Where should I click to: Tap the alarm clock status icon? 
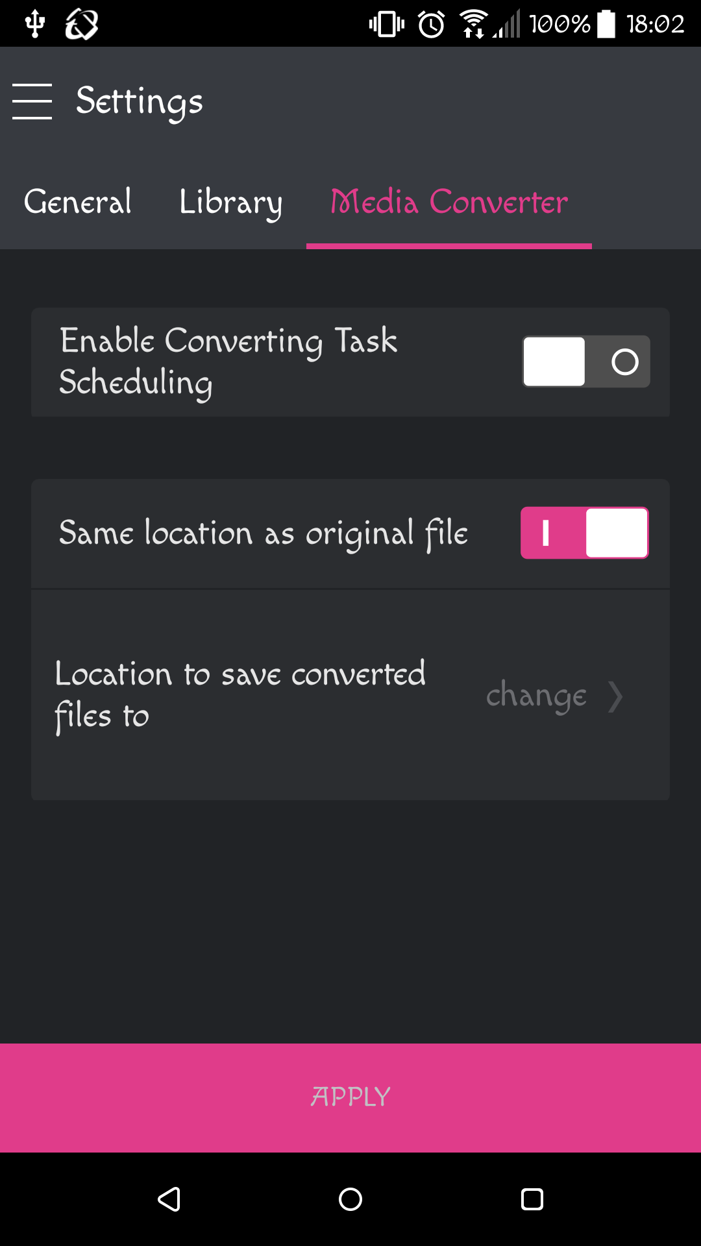click(432, 24)
